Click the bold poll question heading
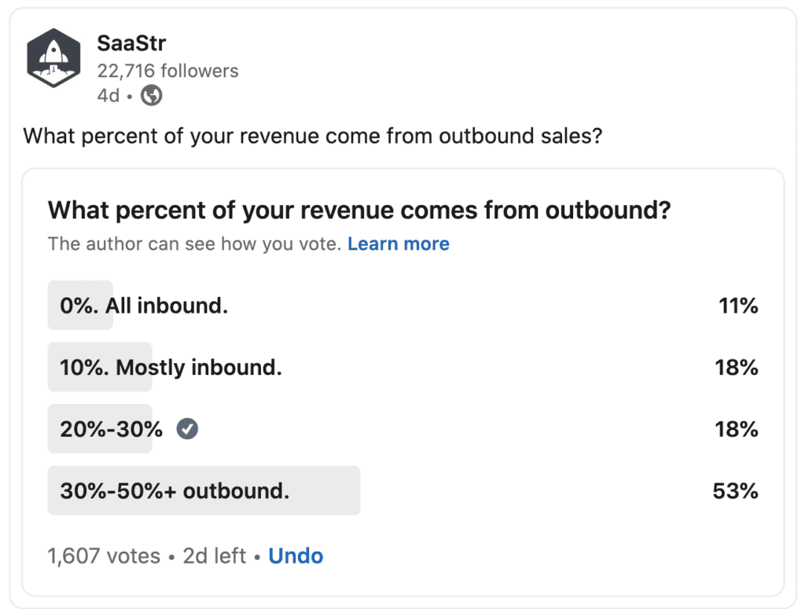Image resolution: width=805 pixels, height=609 pixels. pyautogui.click(x=358, y=211)
